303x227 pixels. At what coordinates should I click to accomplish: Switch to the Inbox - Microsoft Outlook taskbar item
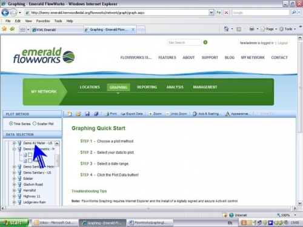click(x=55, y=223)
